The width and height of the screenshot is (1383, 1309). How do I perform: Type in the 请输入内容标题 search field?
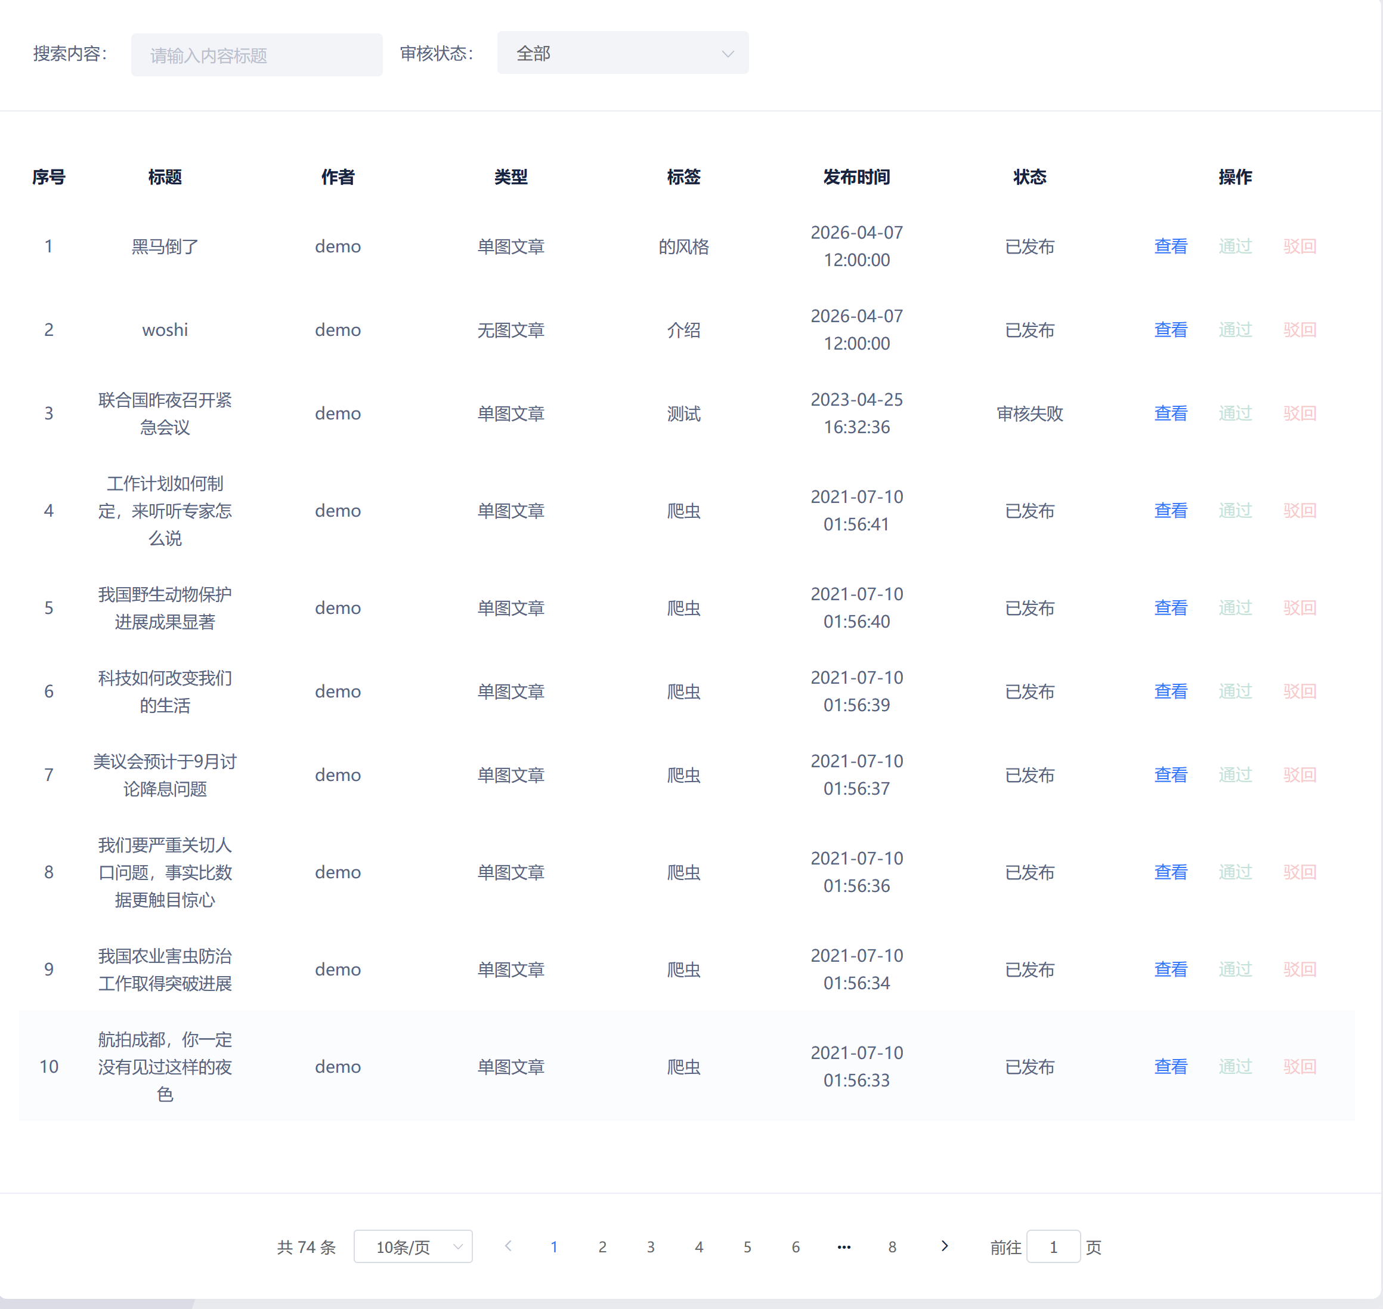click(256, 55)
